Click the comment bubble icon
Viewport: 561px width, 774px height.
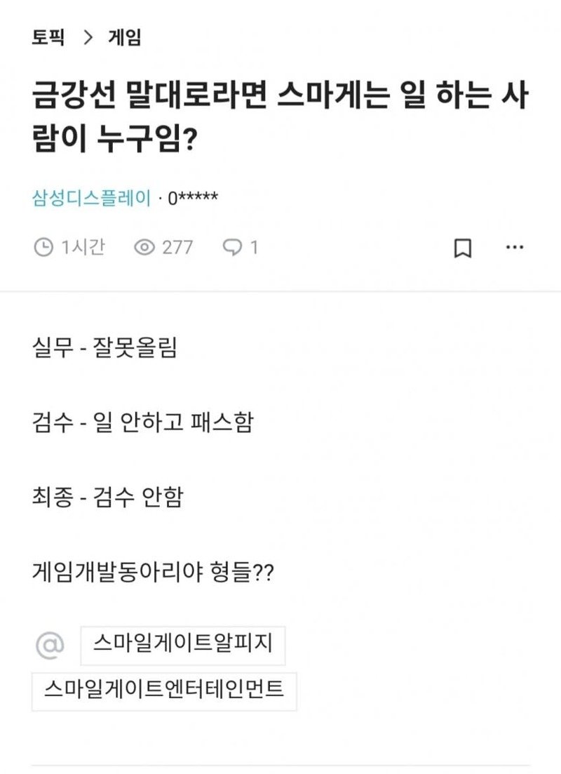coord(231,247)
